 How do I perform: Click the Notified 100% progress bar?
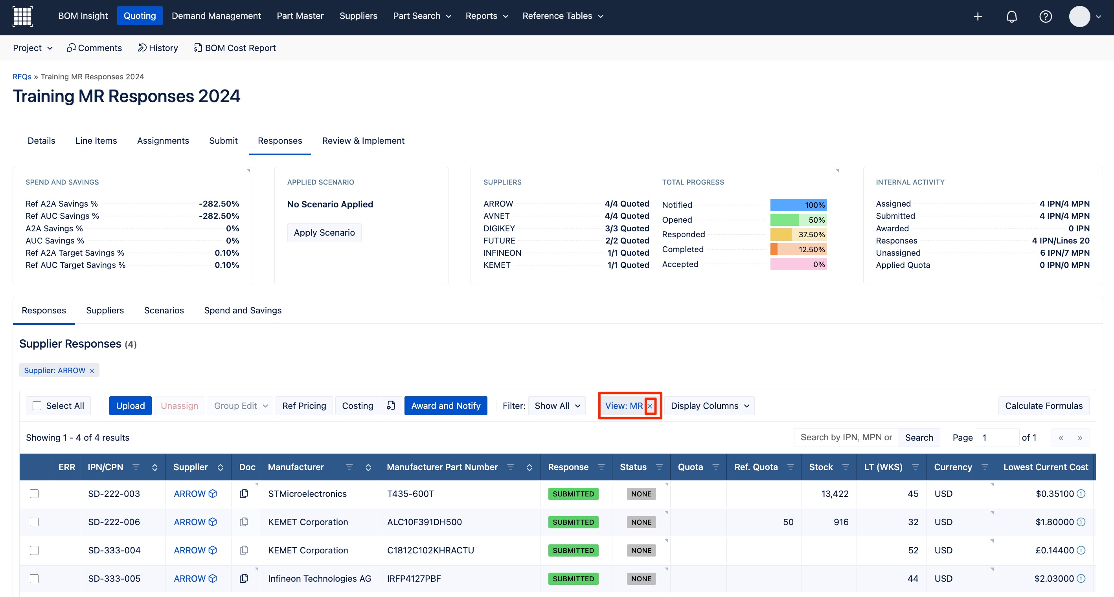click(798, 205)
